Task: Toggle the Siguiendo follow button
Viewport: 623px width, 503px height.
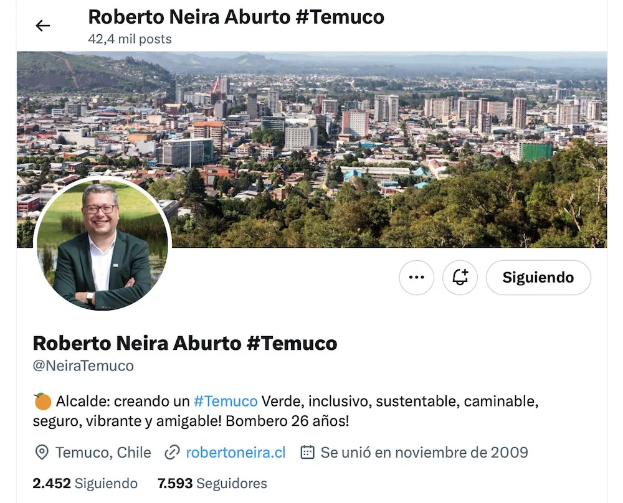Action: click(x=538, y=277)
